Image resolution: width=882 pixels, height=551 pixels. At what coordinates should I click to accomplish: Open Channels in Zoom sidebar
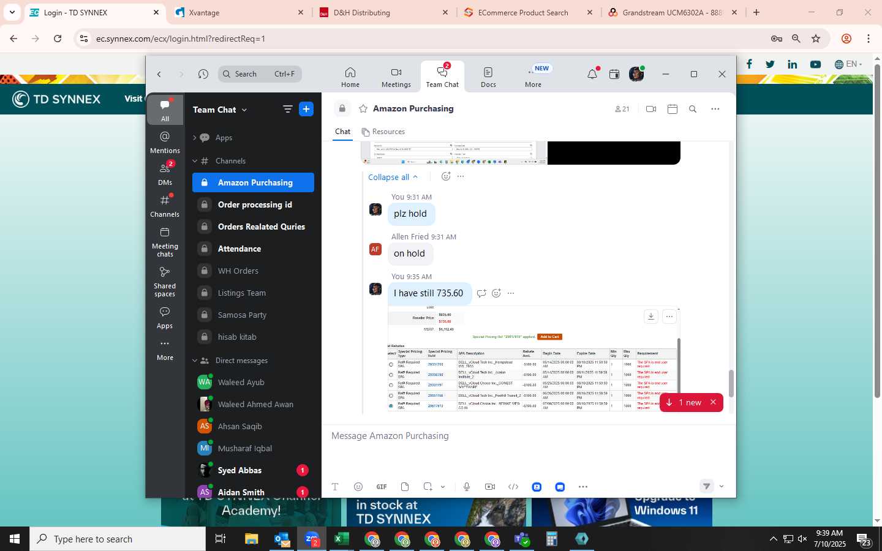pos(165,206)
